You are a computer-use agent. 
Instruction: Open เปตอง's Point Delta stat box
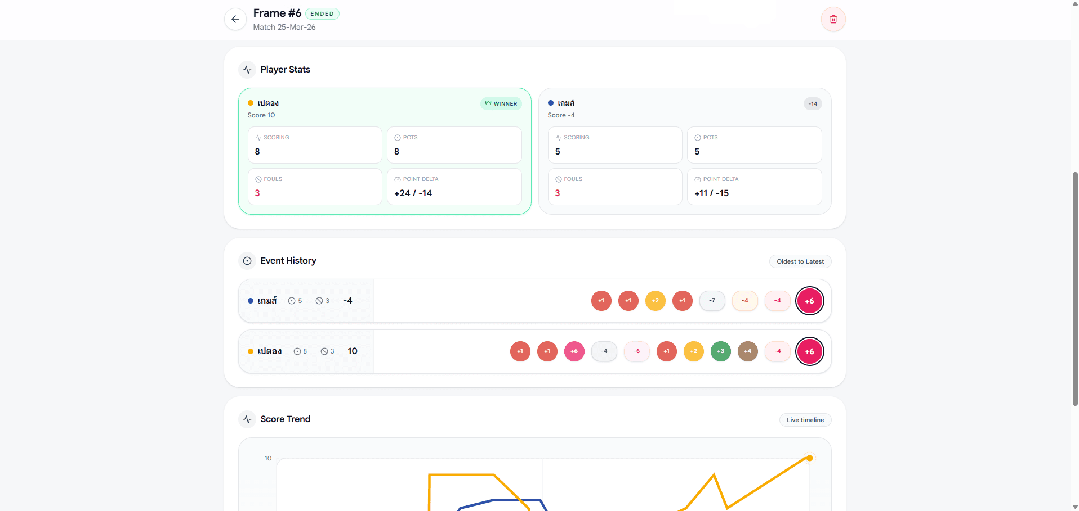[x=454, y=187]
